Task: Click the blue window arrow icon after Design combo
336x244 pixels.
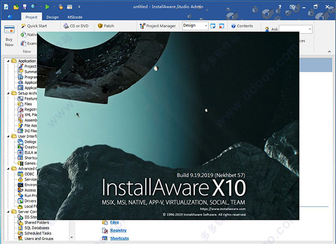Action: pyautogui.click(x=213, y=26)
